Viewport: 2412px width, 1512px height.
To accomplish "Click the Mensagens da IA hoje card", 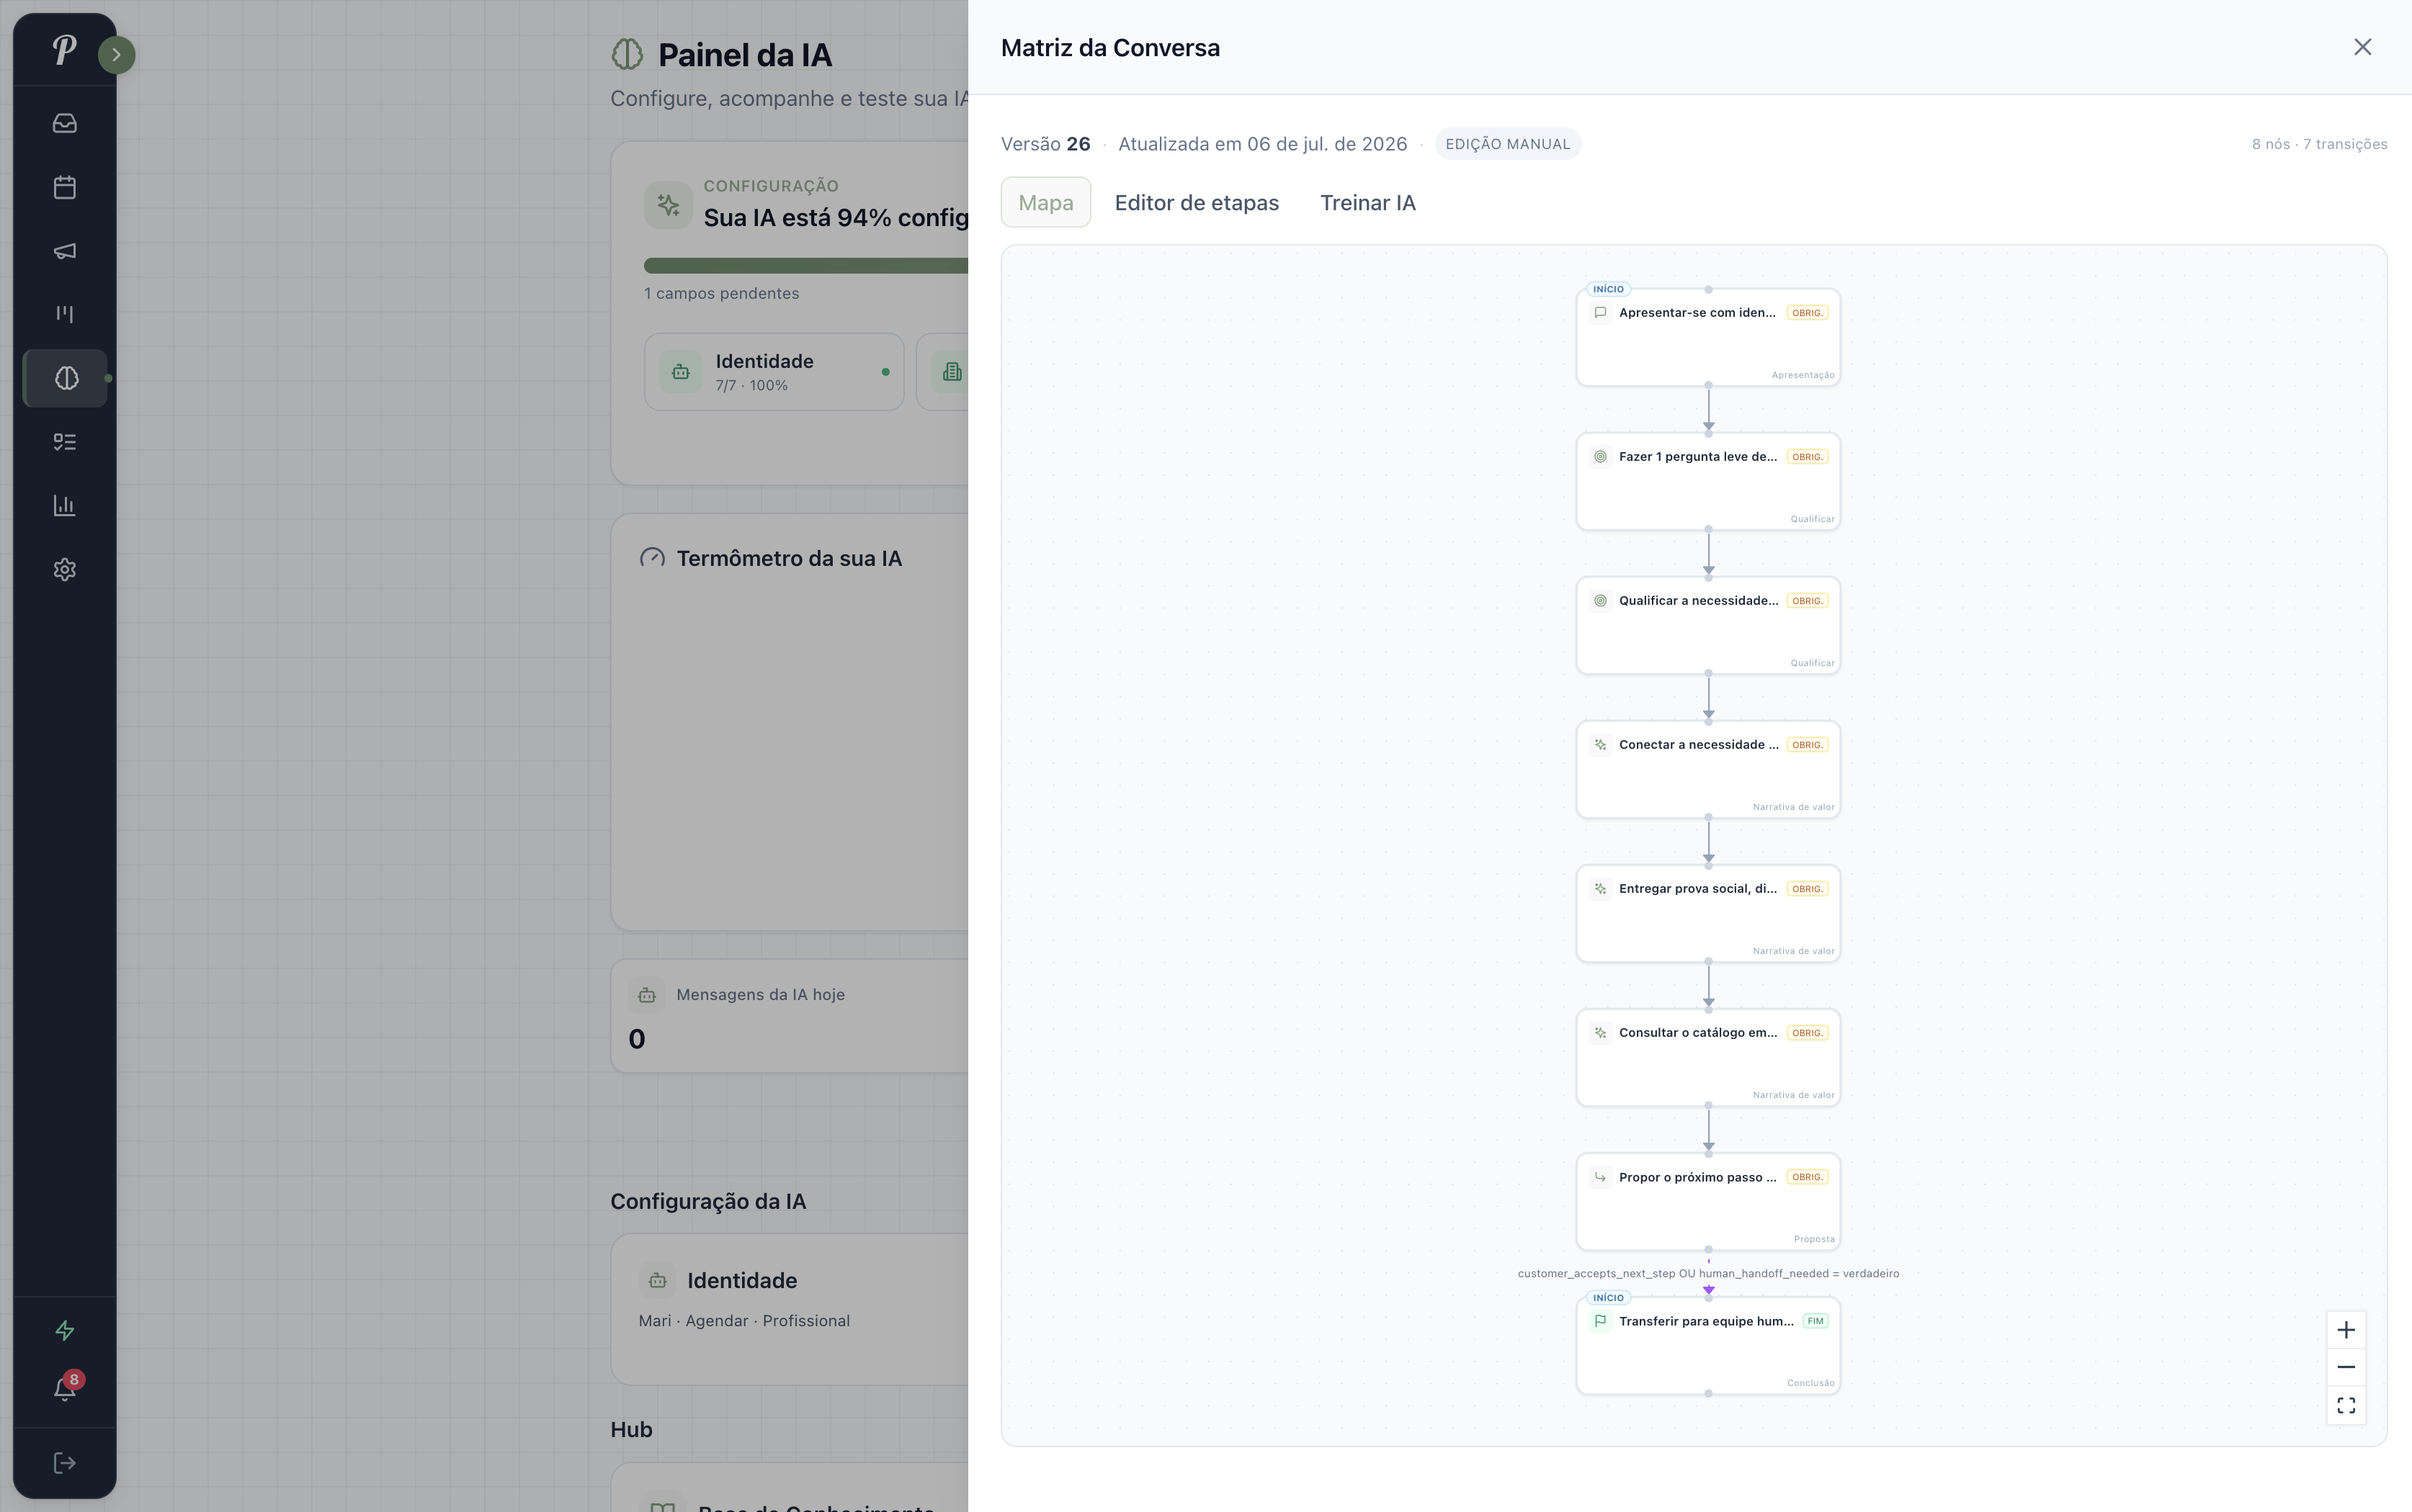I will [x=790, y=1016].
